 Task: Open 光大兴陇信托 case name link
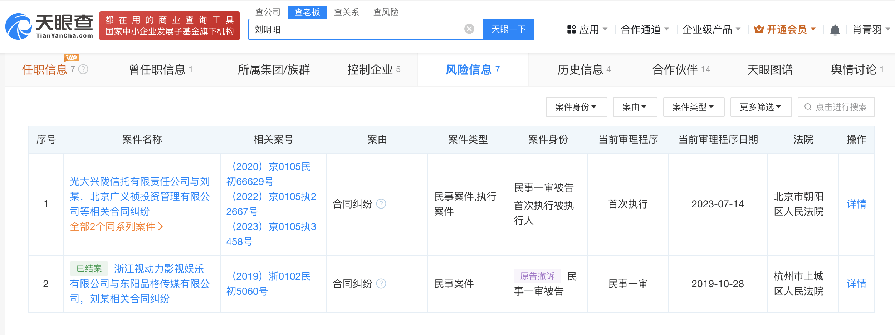coord(140,196)
